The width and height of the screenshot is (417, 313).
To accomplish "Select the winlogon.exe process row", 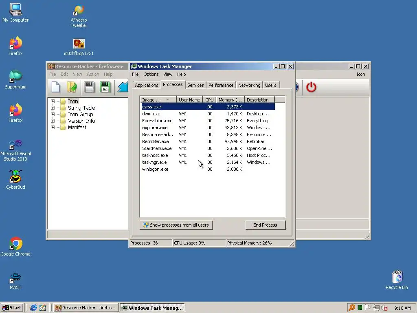I will pos(208,169).
